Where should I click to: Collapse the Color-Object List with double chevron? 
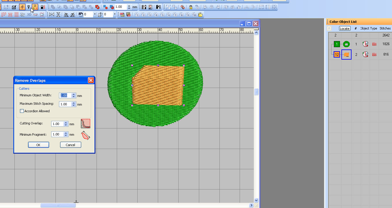pyautogui.click(x=329, y=28)
